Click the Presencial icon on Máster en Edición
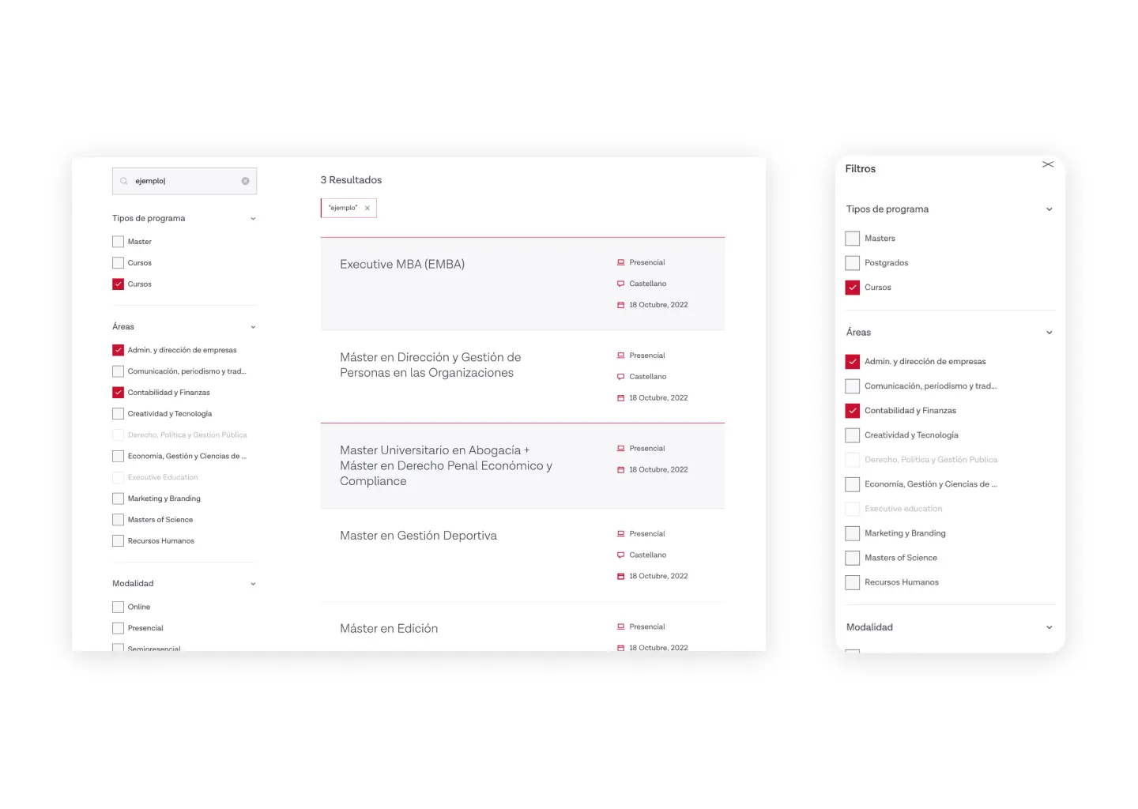The width and height of the screenshot is (1138, 809). [x=621, y=627]
